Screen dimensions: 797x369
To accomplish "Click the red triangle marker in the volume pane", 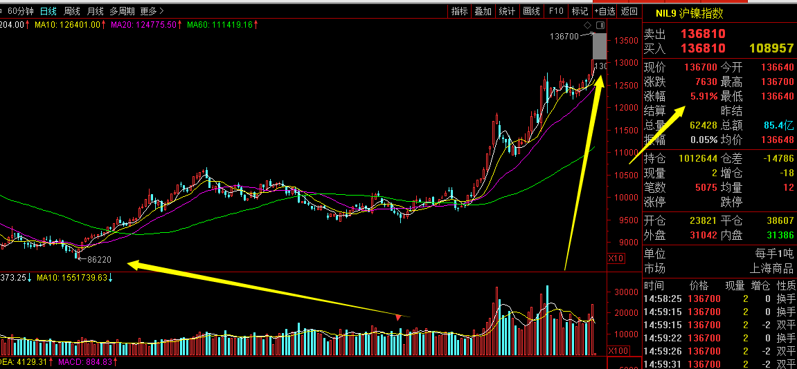I will point(398,317).
